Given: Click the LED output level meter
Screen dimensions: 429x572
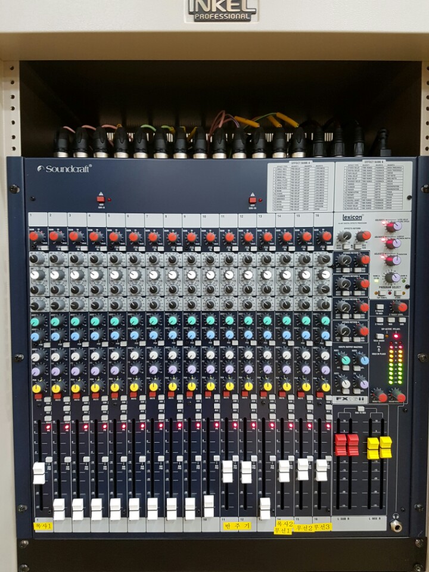Looking at the screenshot, I should coord(396,363).
